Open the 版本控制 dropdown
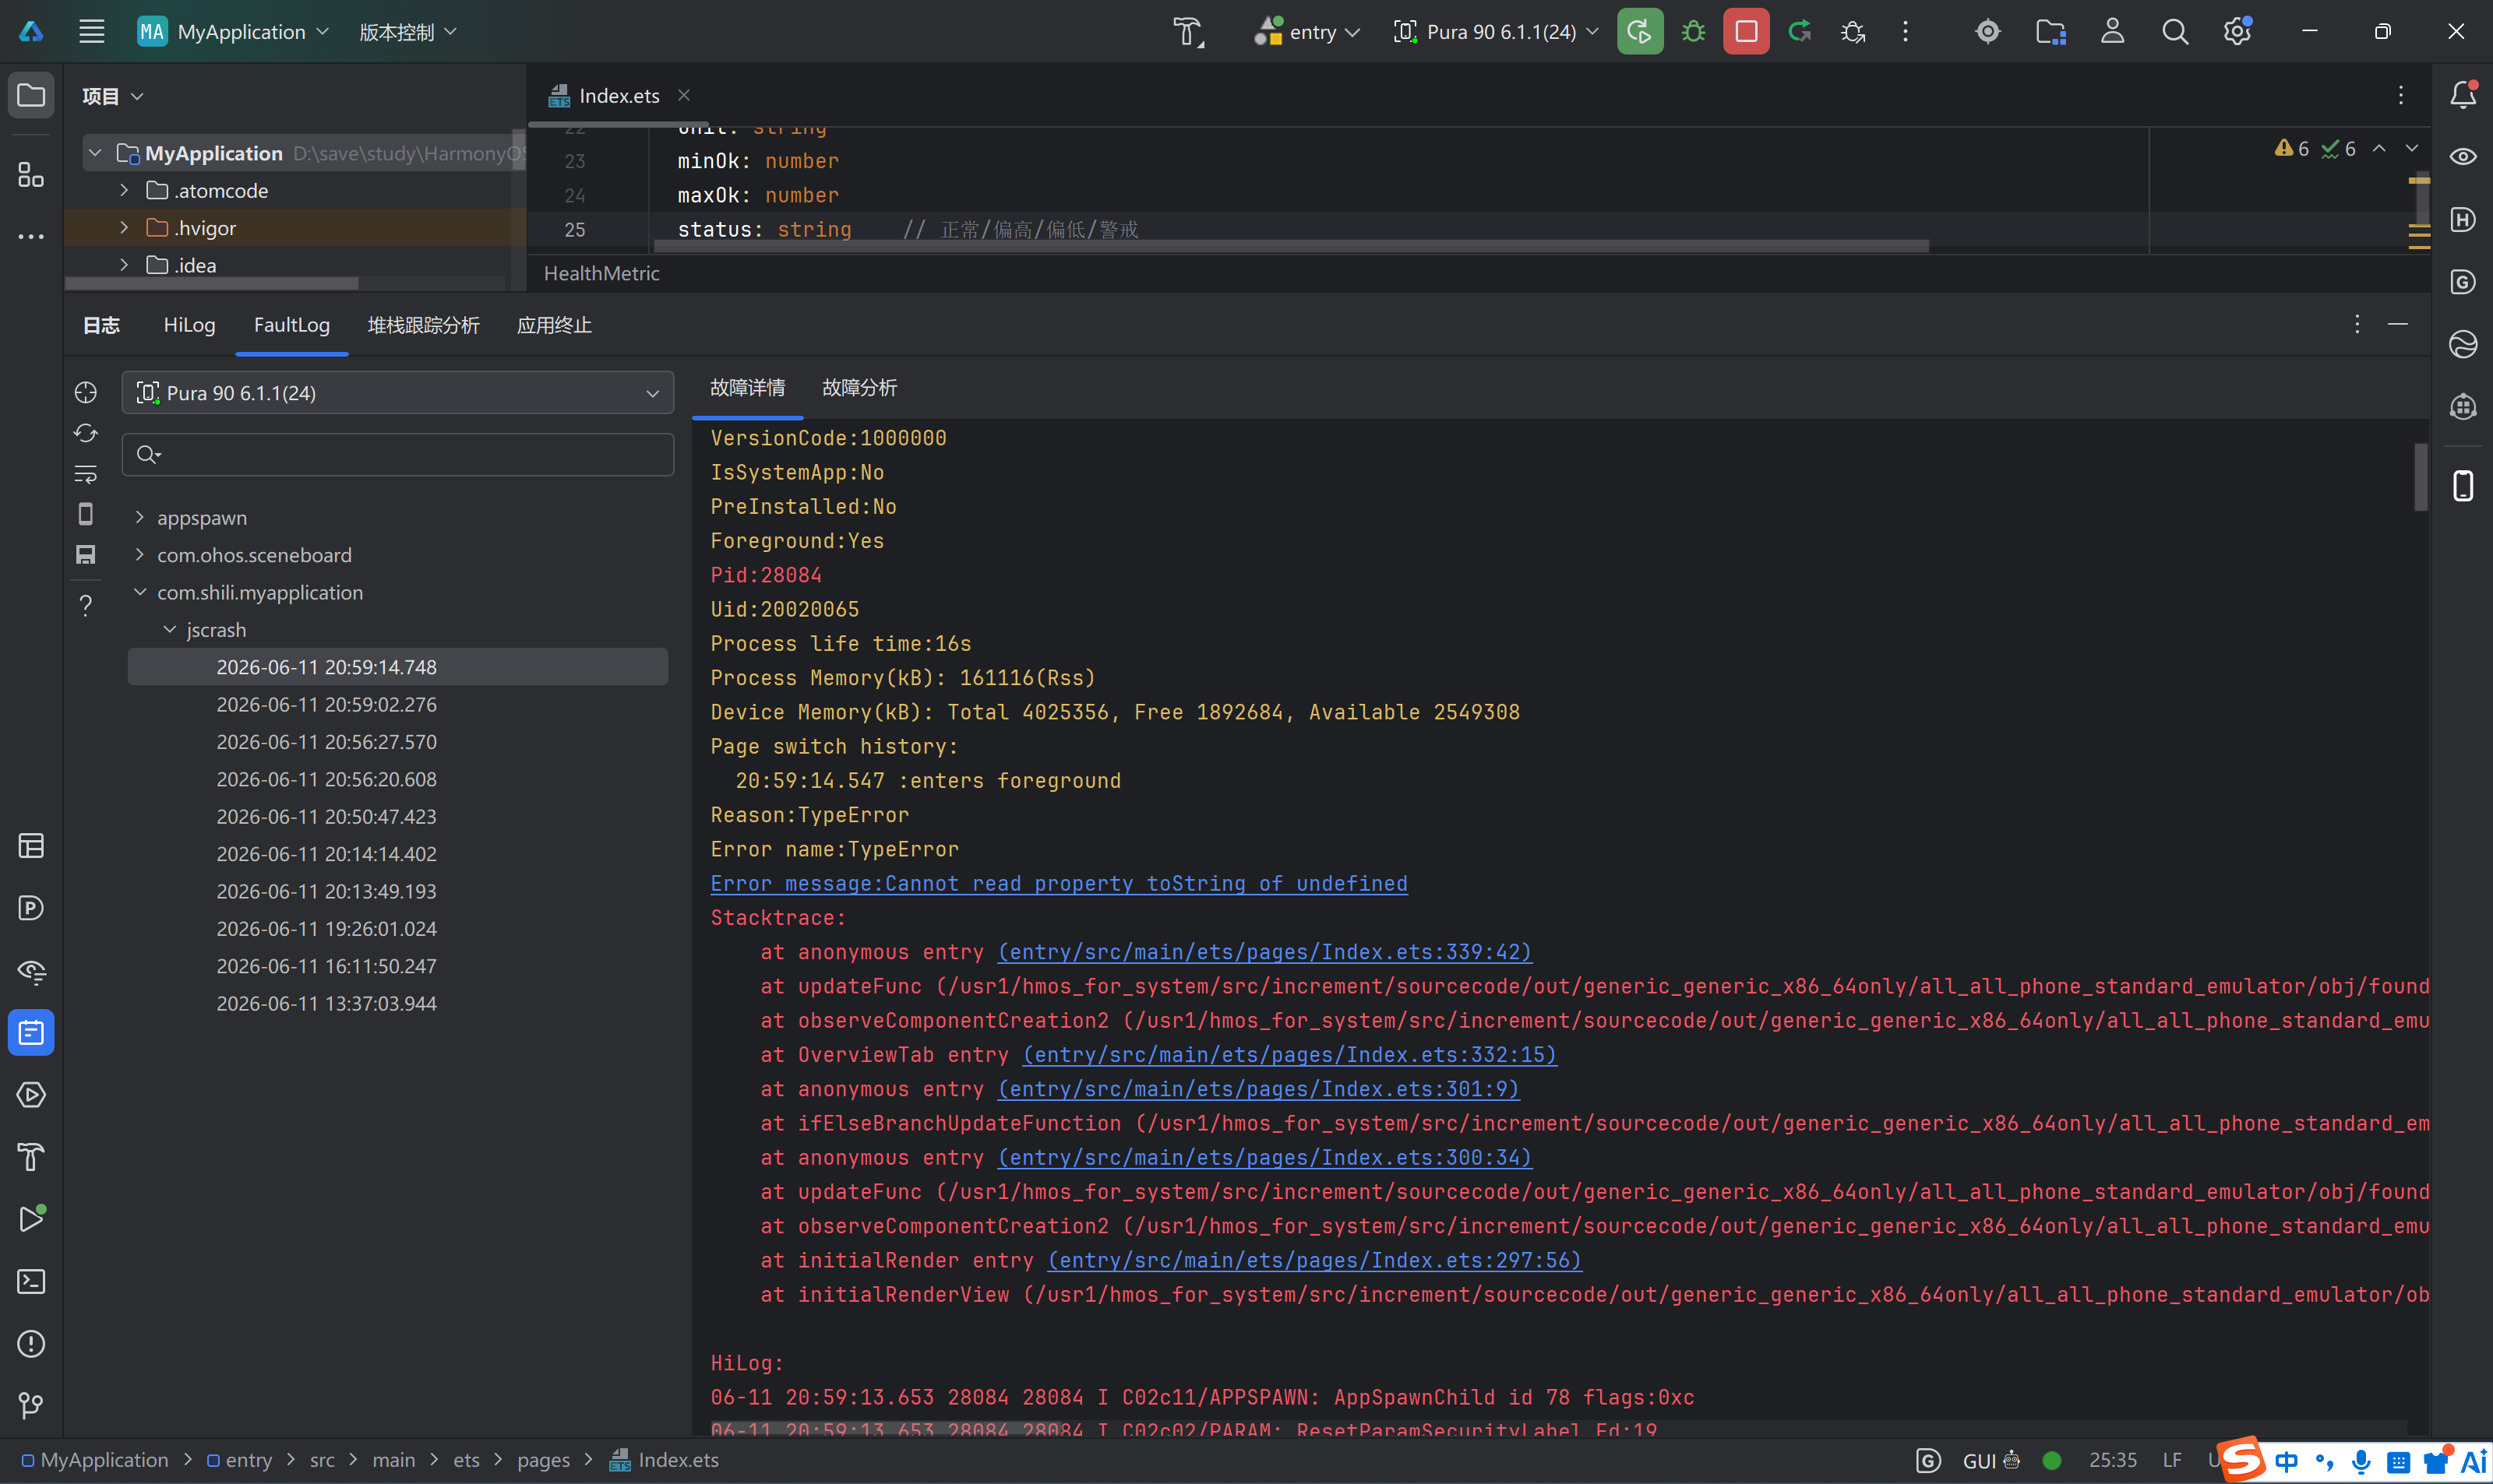 (x=407, y=31)
